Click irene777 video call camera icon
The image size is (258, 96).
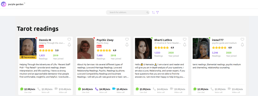pyautogui.click(x=229, y=89)
